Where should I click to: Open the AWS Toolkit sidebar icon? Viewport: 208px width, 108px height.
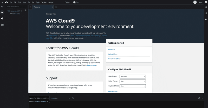(x=2, y=25)
